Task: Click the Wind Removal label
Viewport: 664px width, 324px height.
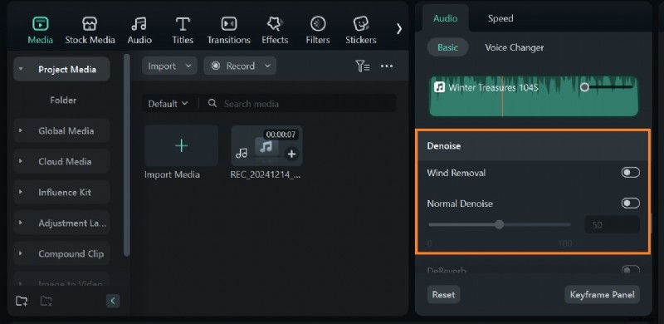Action: pyautogui.click(x=456, y=173)
